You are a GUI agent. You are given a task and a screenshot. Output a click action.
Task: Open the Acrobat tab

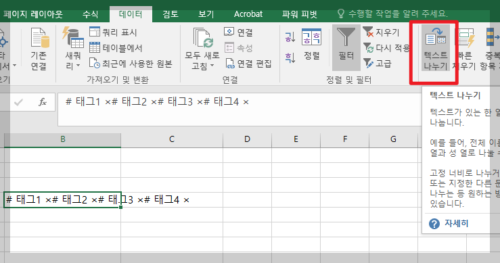(248, 14)
